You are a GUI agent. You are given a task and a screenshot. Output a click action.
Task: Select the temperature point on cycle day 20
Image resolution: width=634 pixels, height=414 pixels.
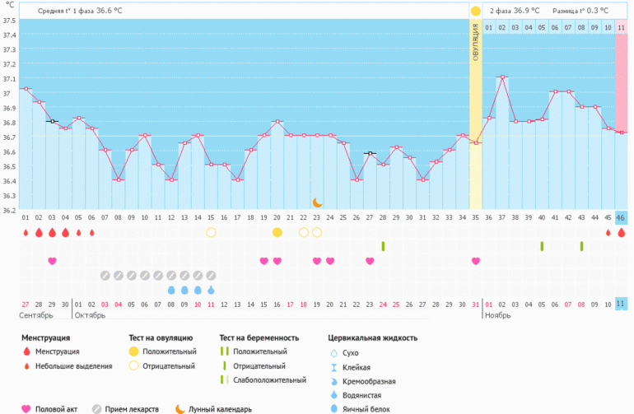(277, 121)
